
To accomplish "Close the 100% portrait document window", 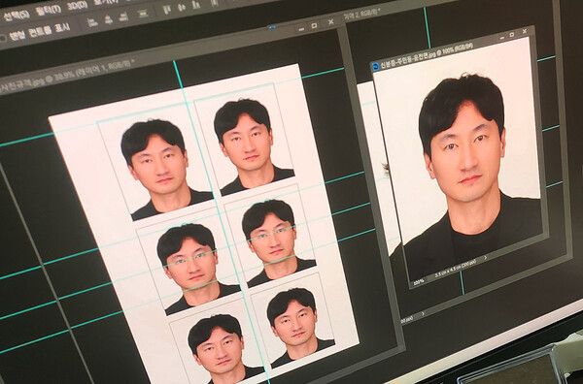I will [x=525, y=32].
